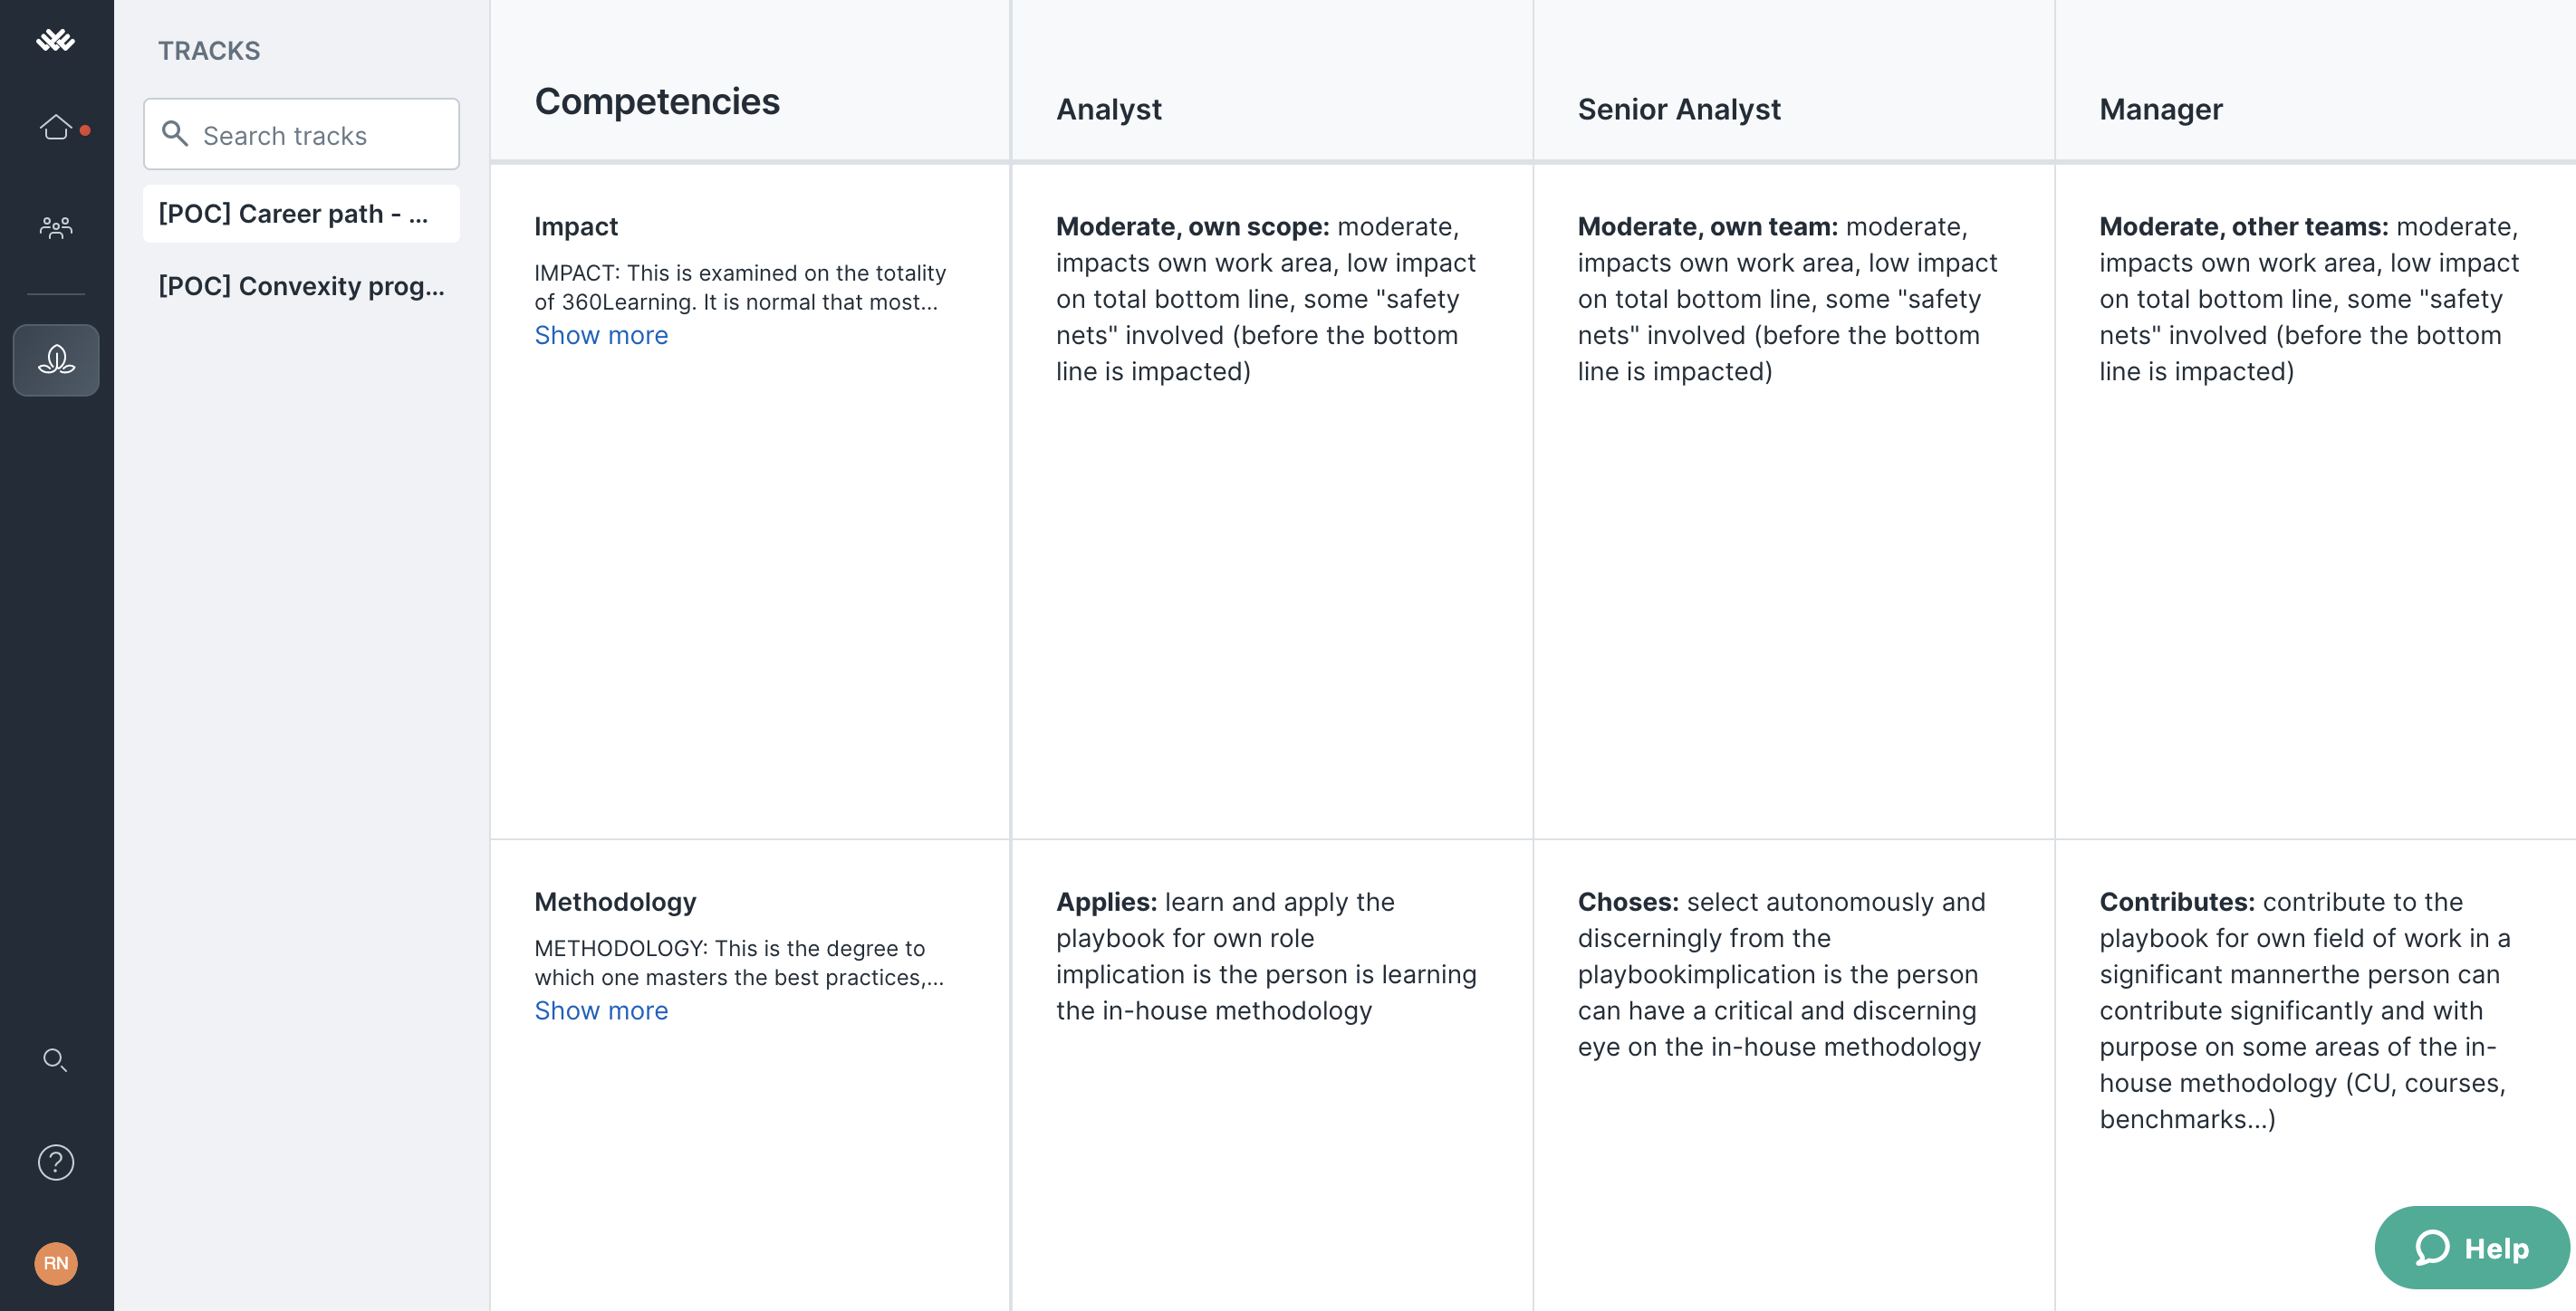Click the Senior Analyst column header
Screen dimensions: 2576x1311
pos(1677,107)
